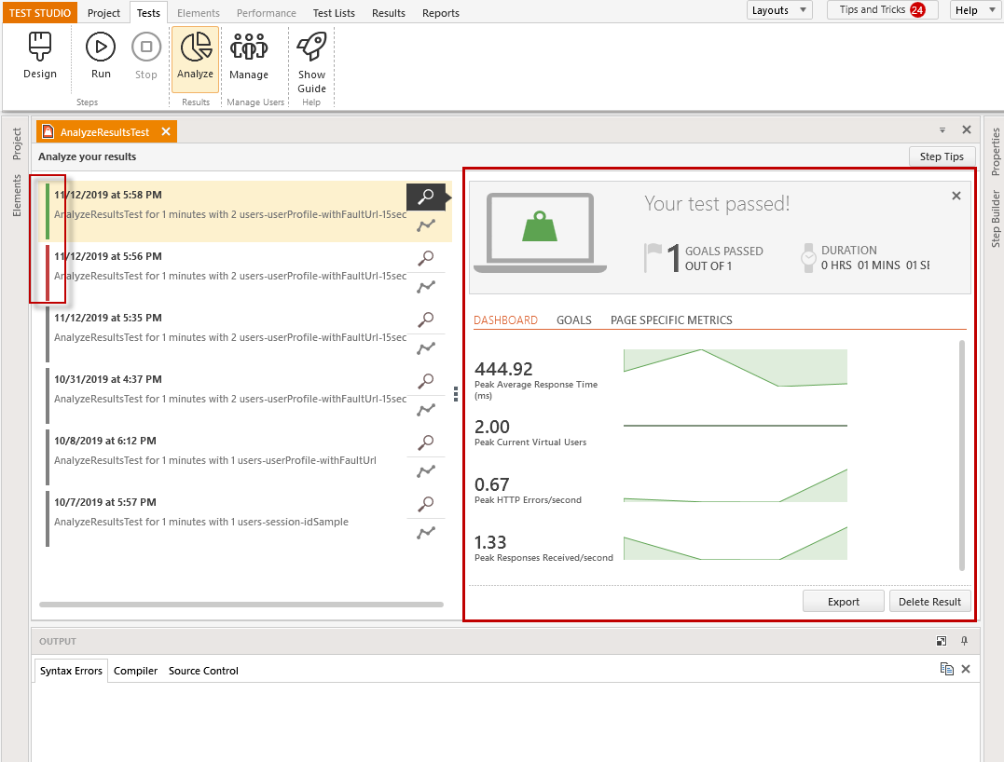Open the Properties side panel
Screen dimensions: 1004x762
coord(995,152)
